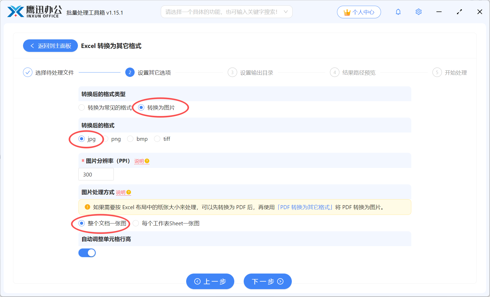This screenshot has width=490, height=297.
Task: Click the Inxun Office logo
Action: click(x=35, y=12)
